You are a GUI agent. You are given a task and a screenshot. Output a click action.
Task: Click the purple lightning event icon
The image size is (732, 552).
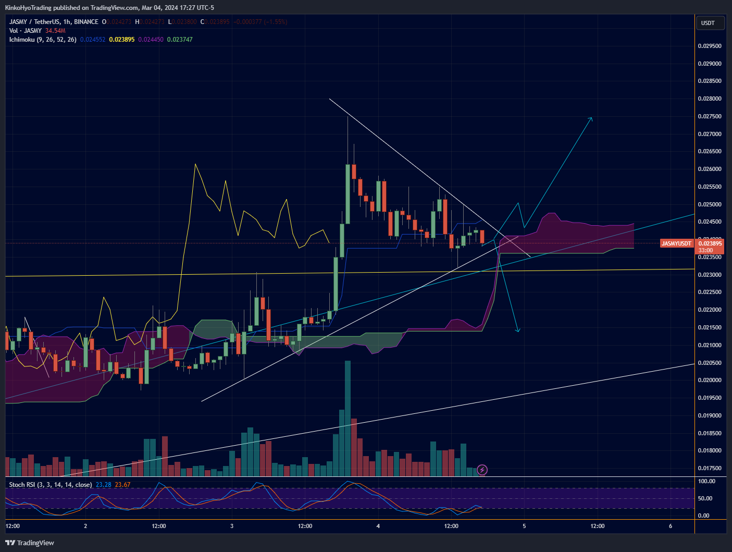482,470
